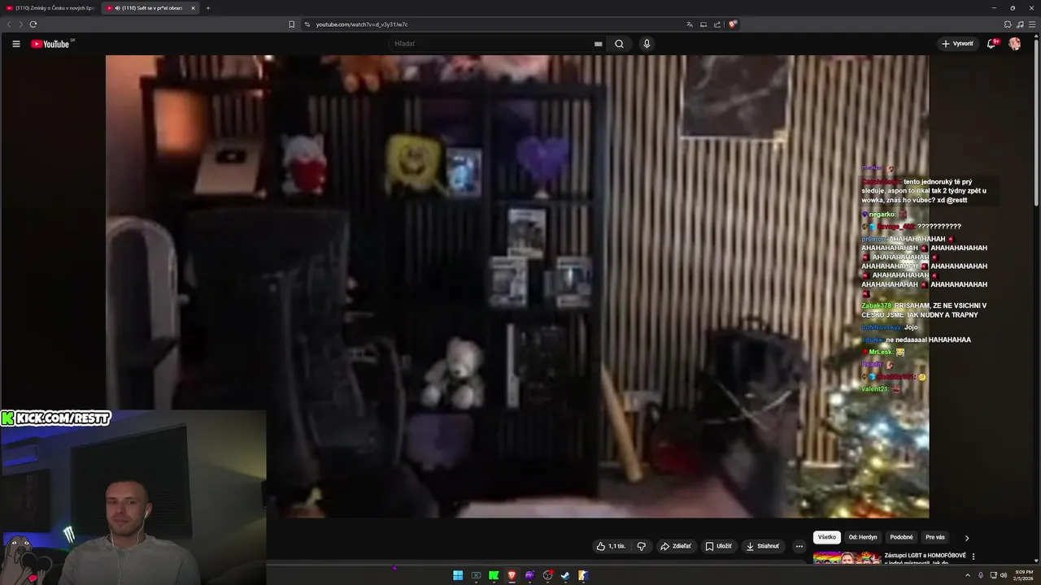
Task: Open the browser extensions puzzle icon
Action: coord(1008,24)
